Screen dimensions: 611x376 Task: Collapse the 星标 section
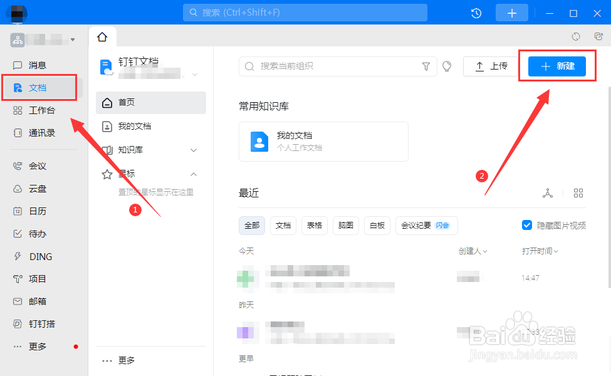click(x=194, y=174)
